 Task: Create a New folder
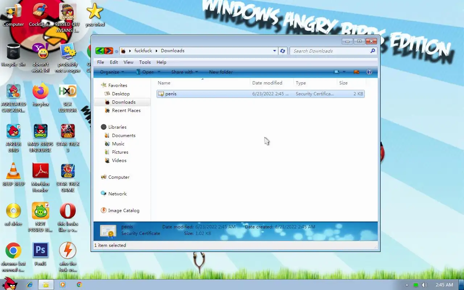[221, 72]
